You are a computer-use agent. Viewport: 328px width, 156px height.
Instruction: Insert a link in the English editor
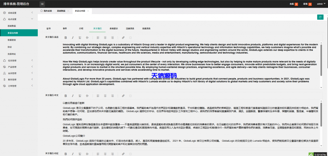point(123,38)
